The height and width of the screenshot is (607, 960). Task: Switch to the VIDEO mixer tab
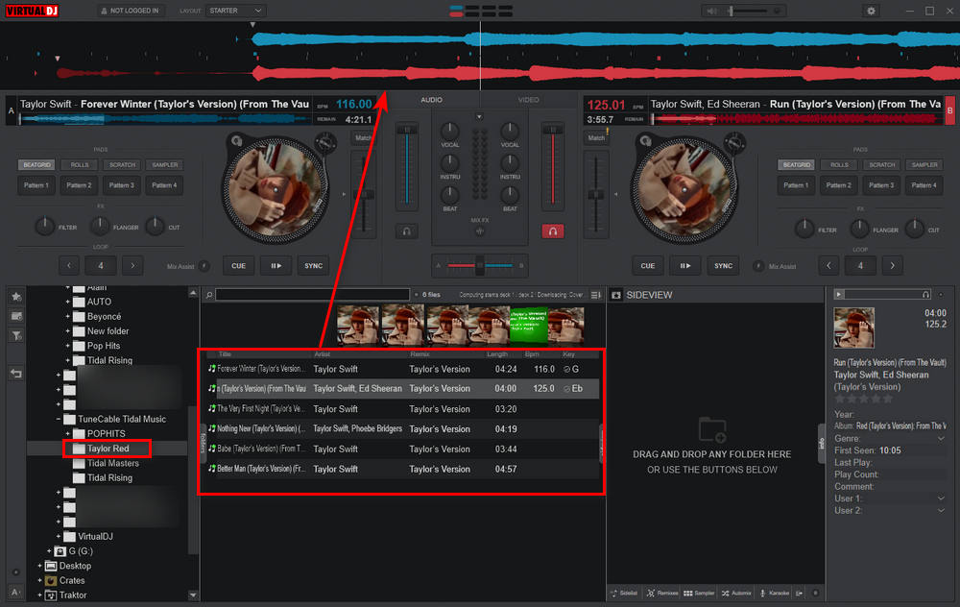click(x=528, y=100)
